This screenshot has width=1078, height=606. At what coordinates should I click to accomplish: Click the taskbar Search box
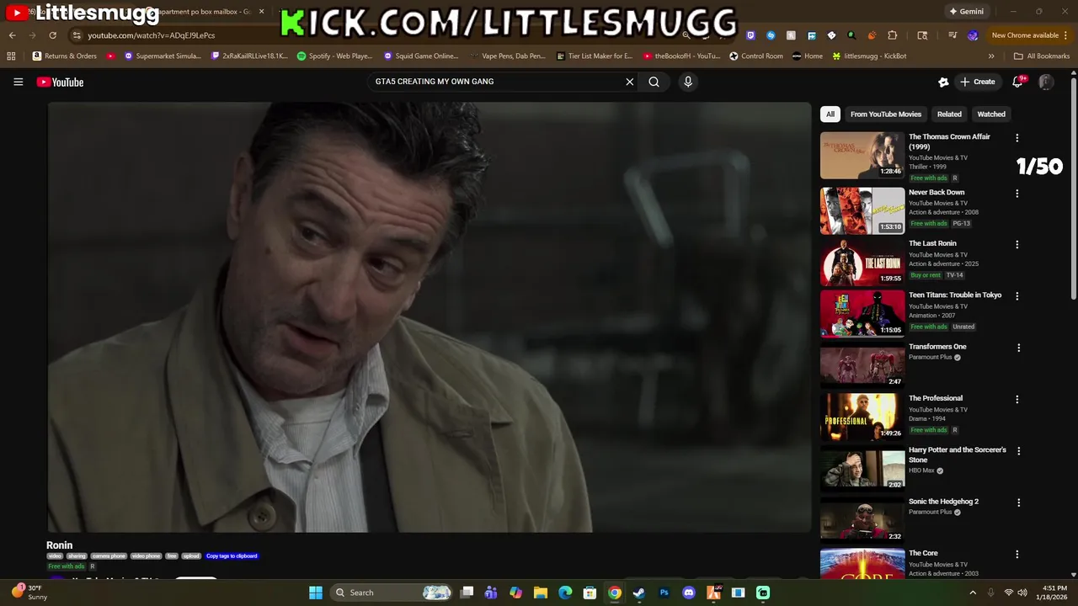point(391,593)
